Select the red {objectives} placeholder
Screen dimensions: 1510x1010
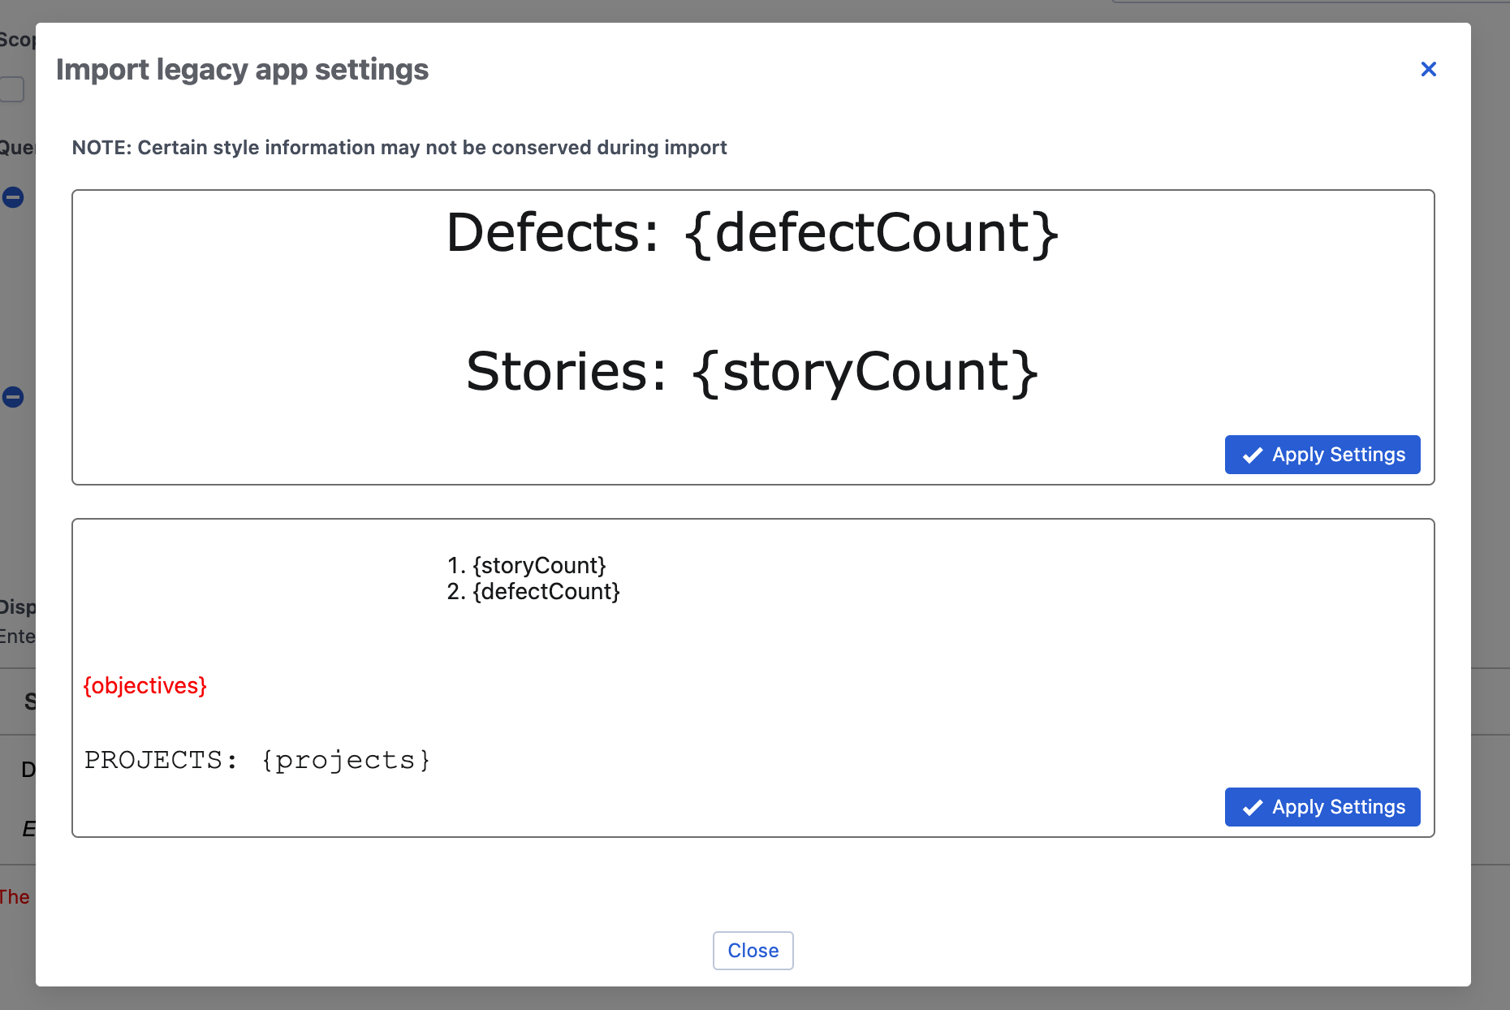pos(145,686)
